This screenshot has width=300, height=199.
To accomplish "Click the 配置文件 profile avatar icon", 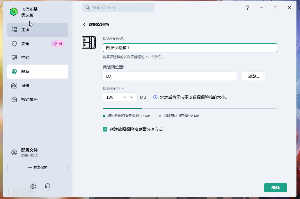I will point(14,152).
